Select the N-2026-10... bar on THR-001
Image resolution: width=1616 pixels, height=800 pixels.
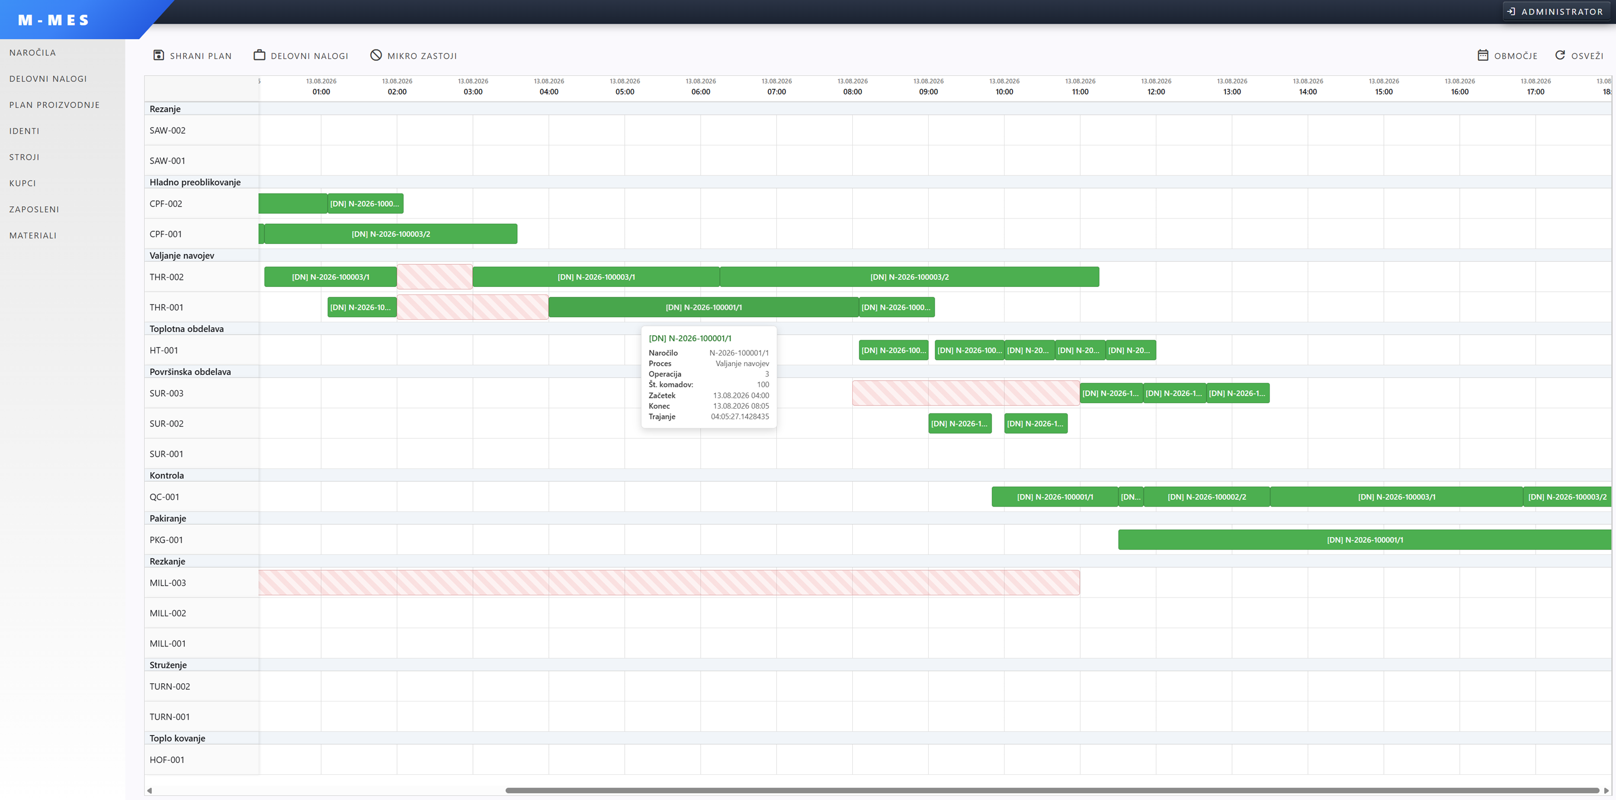point(362,307)
